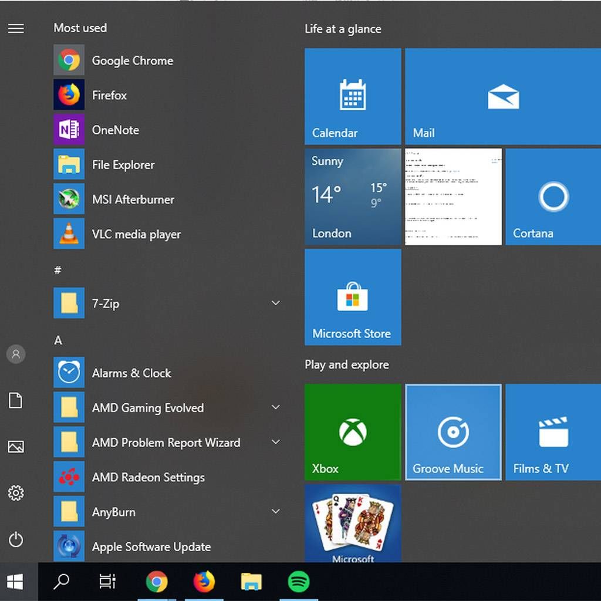Expand the AMD Problem Report Wizard folder

[275, 442]
